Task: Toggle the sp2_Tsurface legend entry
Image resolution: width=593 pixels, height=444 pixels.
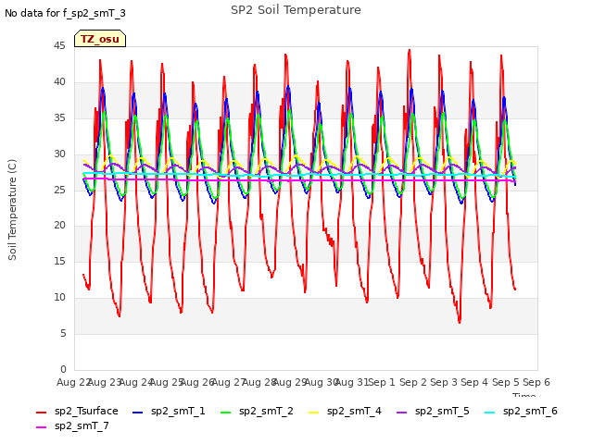Action: coord(77,411)
